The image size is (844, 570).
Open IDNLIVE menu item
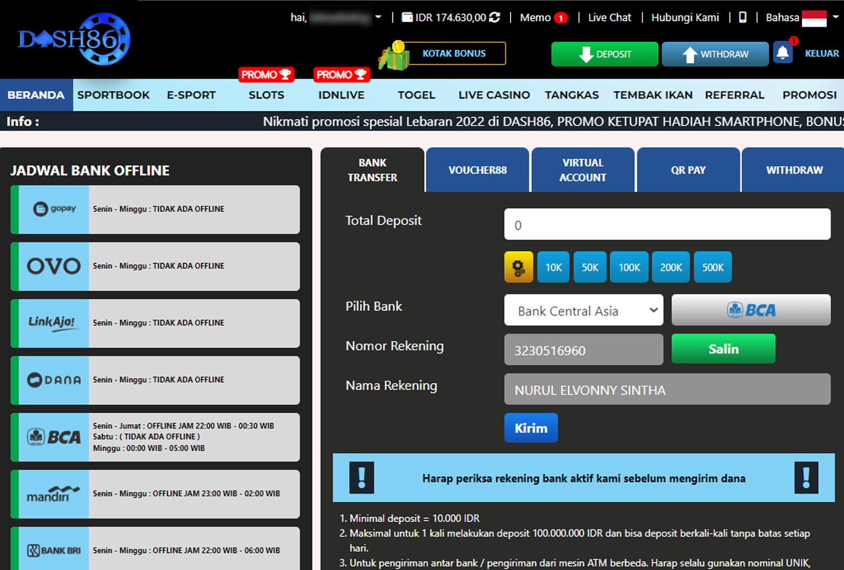341,95
